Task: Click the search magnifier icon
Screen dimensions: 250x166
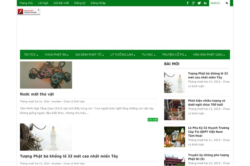Action: point(227,3)
